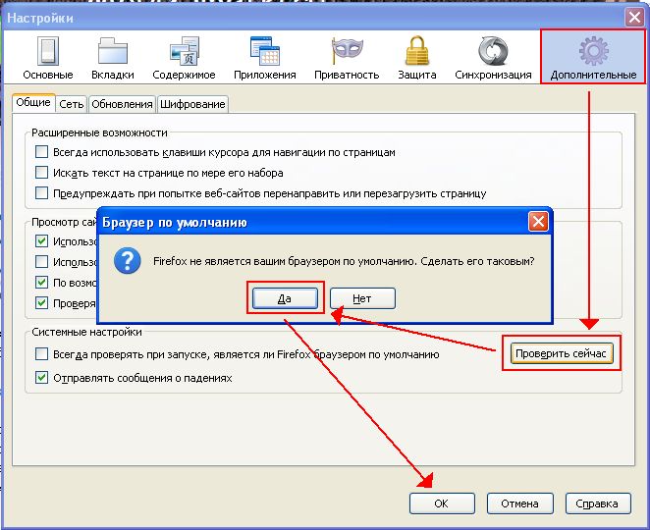Click the question mark icon in dialog
The height and width of the screenshot is (530, 650).
(x=128, y=261)
